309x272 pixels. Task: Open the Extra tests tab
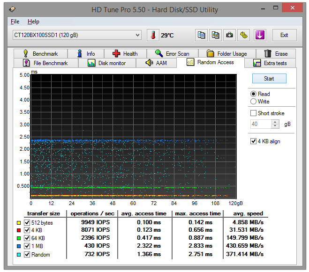[x=270, y=63]
